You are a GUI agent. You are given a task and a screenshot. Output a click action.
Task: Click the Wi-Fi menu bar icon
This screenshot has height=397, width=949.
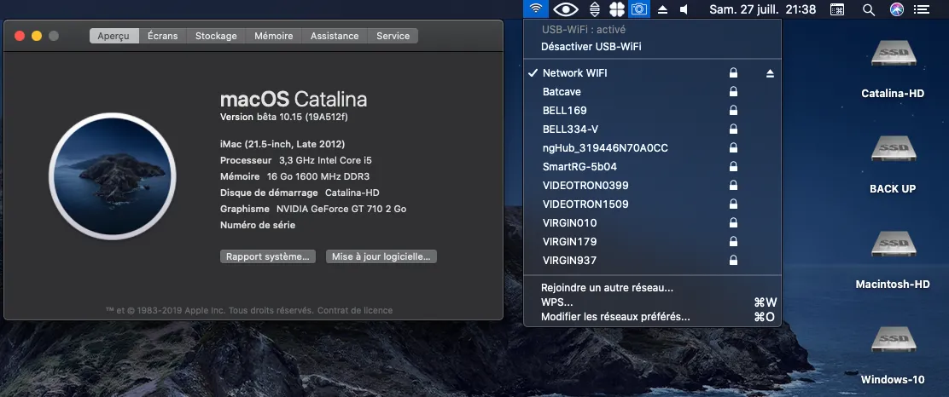click(536, 9)
